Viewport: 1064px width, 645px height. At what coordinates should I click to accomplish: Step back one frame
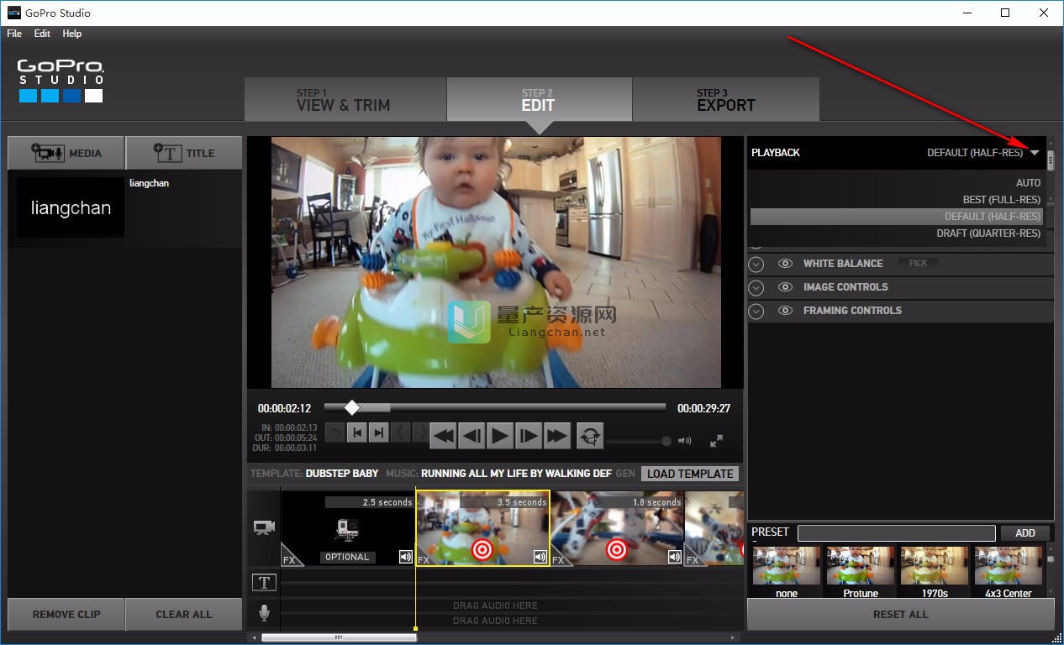click(471, 435)
